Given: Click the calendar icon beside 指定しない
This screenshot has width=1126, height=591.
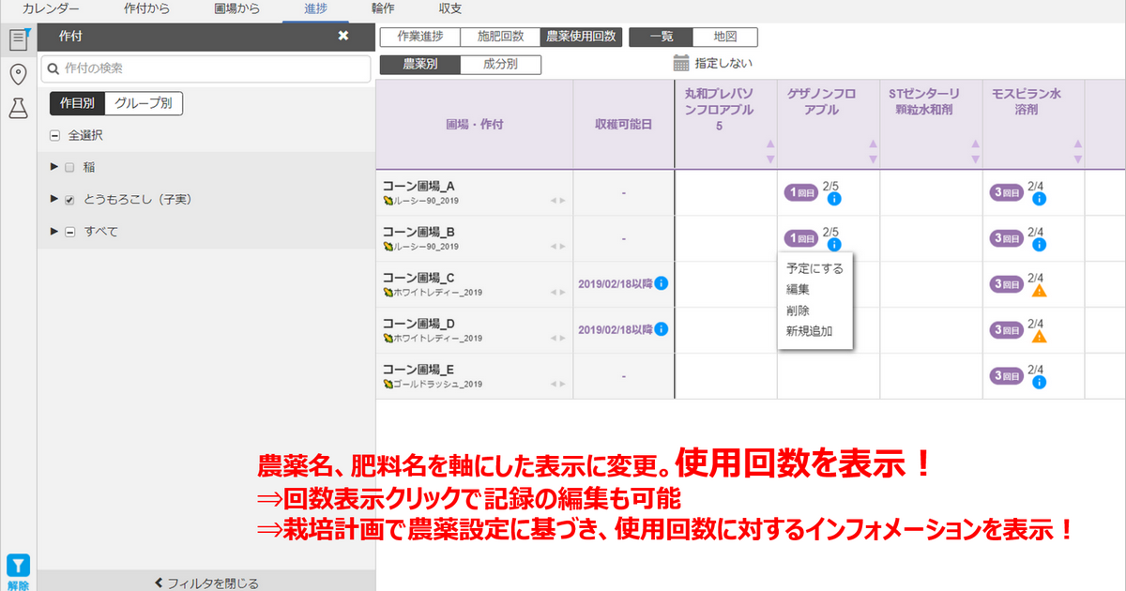Looking at the screenshot, I should (x=681, y=61).
